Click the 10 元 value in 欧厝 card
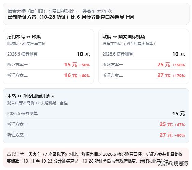The width and height of the screenshot is (192, 170). click(179, 54)
